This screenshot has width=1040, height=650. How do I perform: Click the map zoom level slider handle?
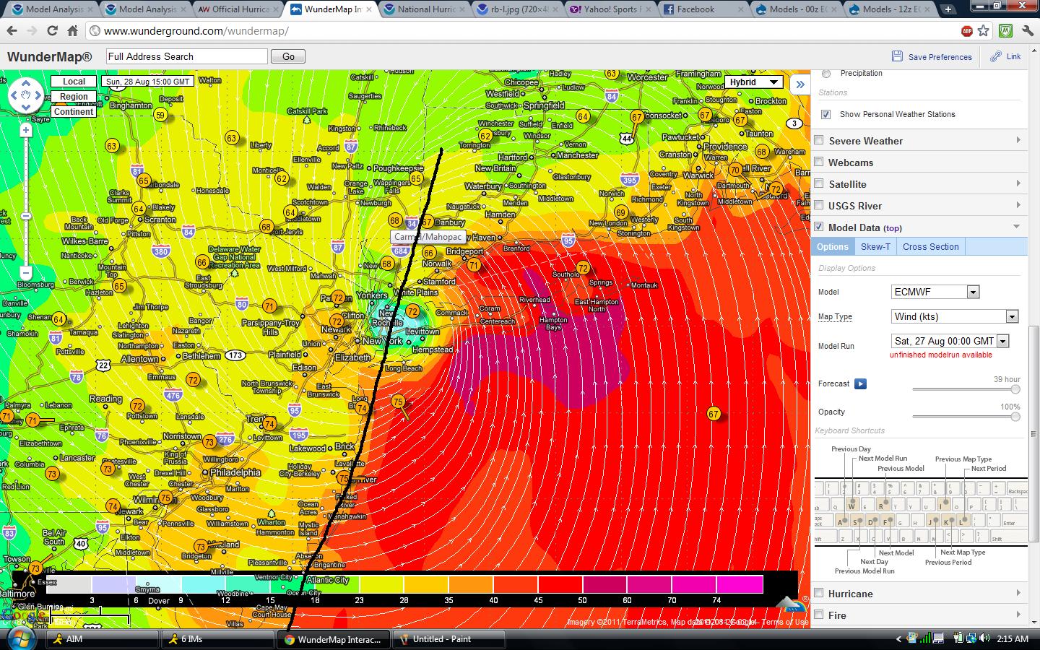click(26, 216)
